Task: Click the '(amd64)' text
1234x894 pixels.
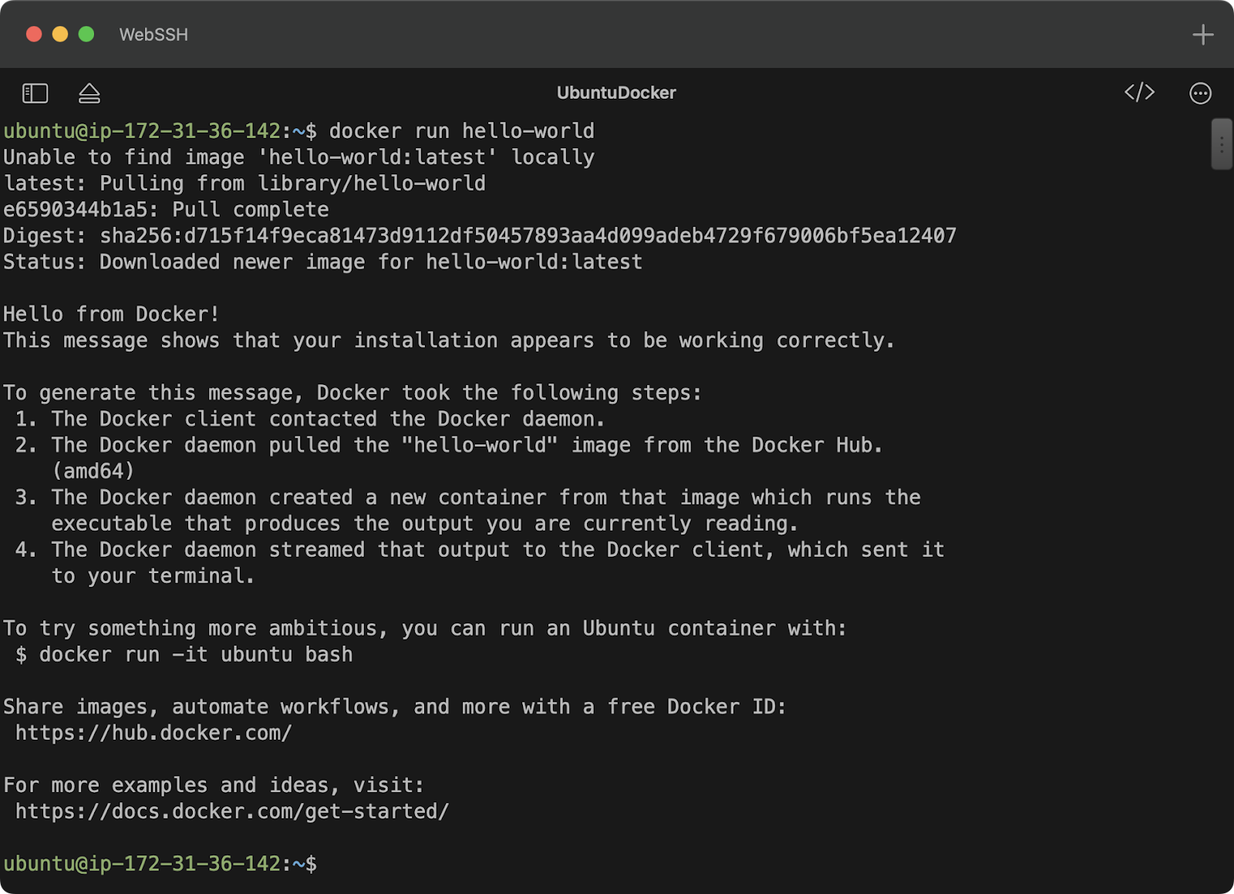Action: (x=93, y=471)
